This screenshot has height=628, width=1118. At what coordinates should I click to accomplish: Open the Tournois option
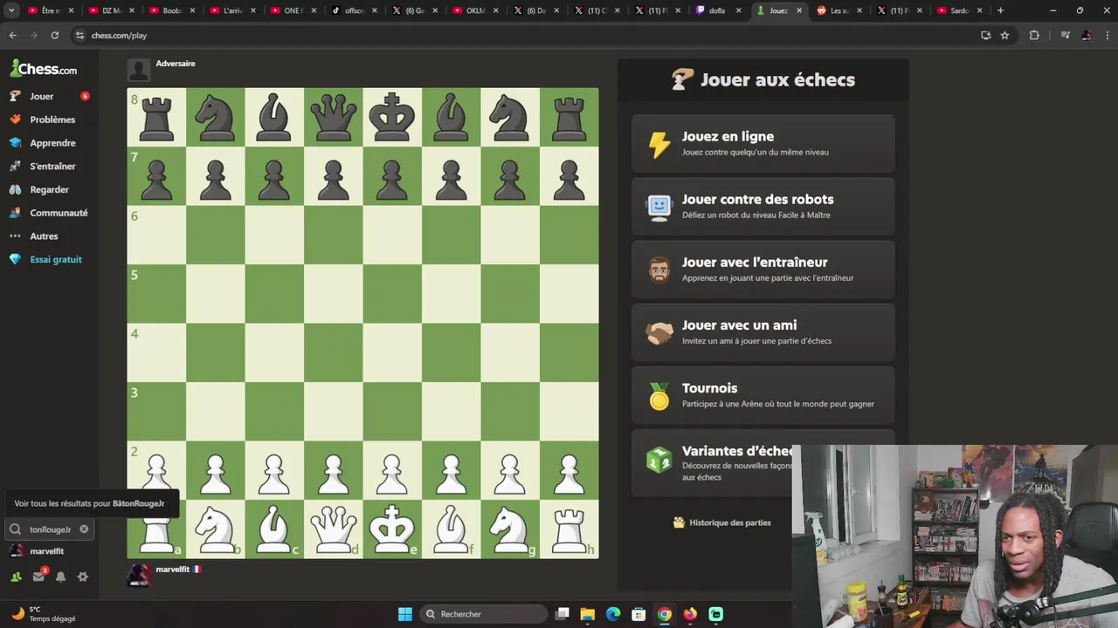tap(763, 395)
